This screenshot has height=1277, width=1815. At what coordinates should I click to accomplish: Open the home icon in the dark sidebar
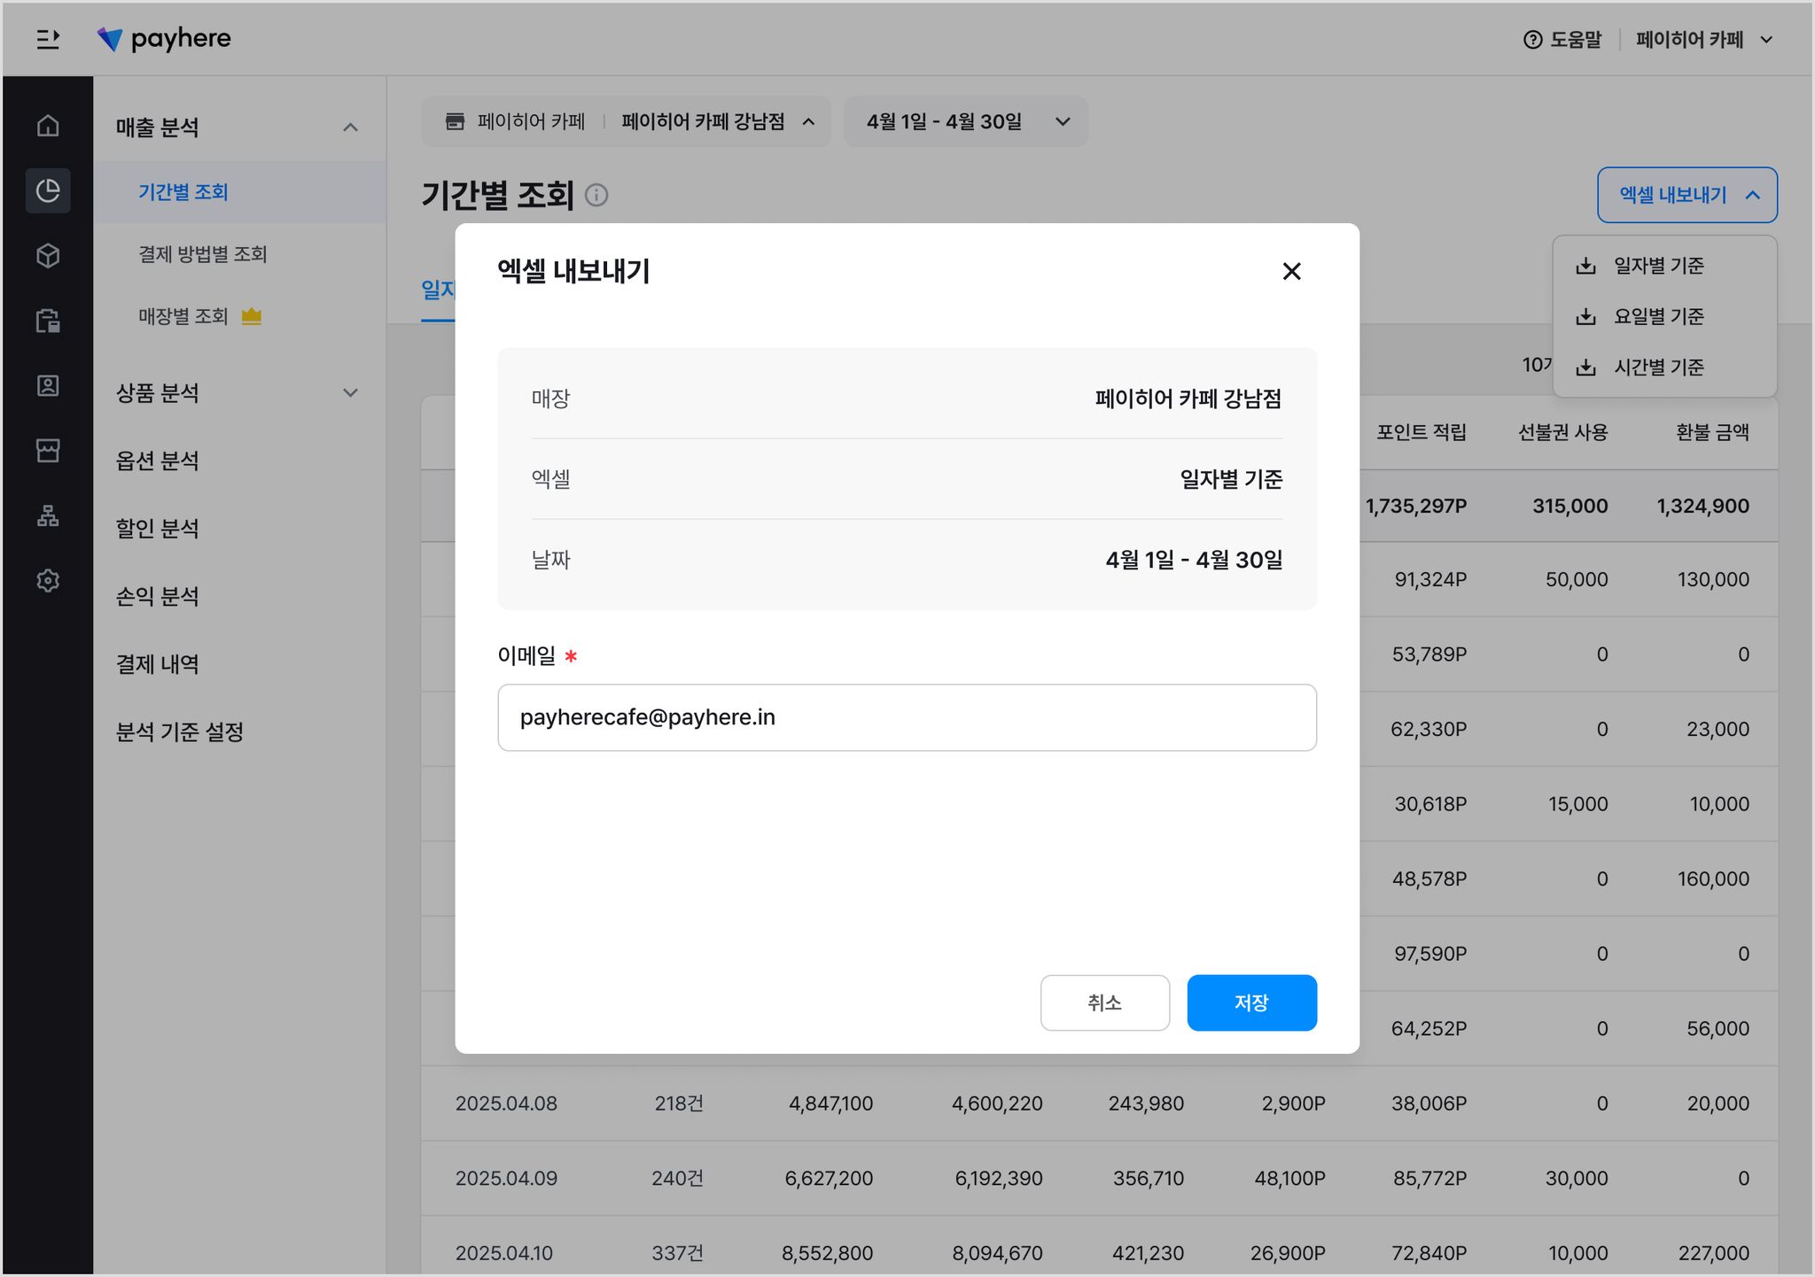pos(48,126)
